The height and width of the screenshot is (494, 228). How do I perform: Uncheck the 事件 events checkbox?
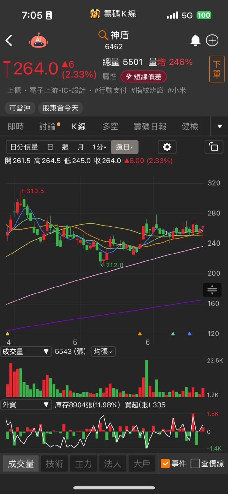[x=165, y=464]
